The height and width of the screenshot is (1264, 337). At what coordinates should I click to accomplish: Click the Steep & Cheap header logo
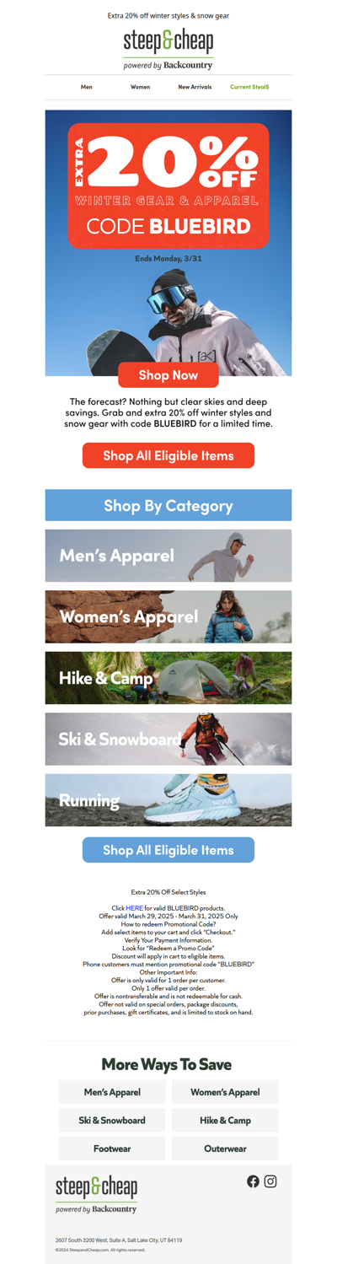click(168, 49)
